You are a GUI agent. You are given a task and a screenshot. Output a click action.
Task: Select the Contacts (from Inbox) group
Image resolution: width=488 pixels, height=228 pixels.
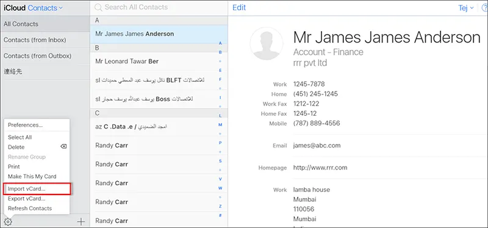click(45, 40)
